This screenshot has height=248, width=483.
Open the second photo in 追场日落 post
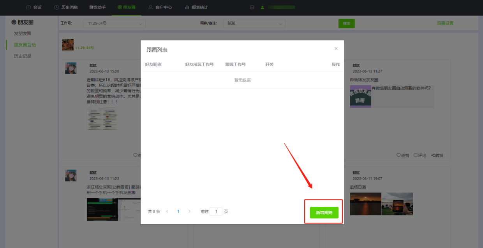pyautogui.click(x=397, y=204)
